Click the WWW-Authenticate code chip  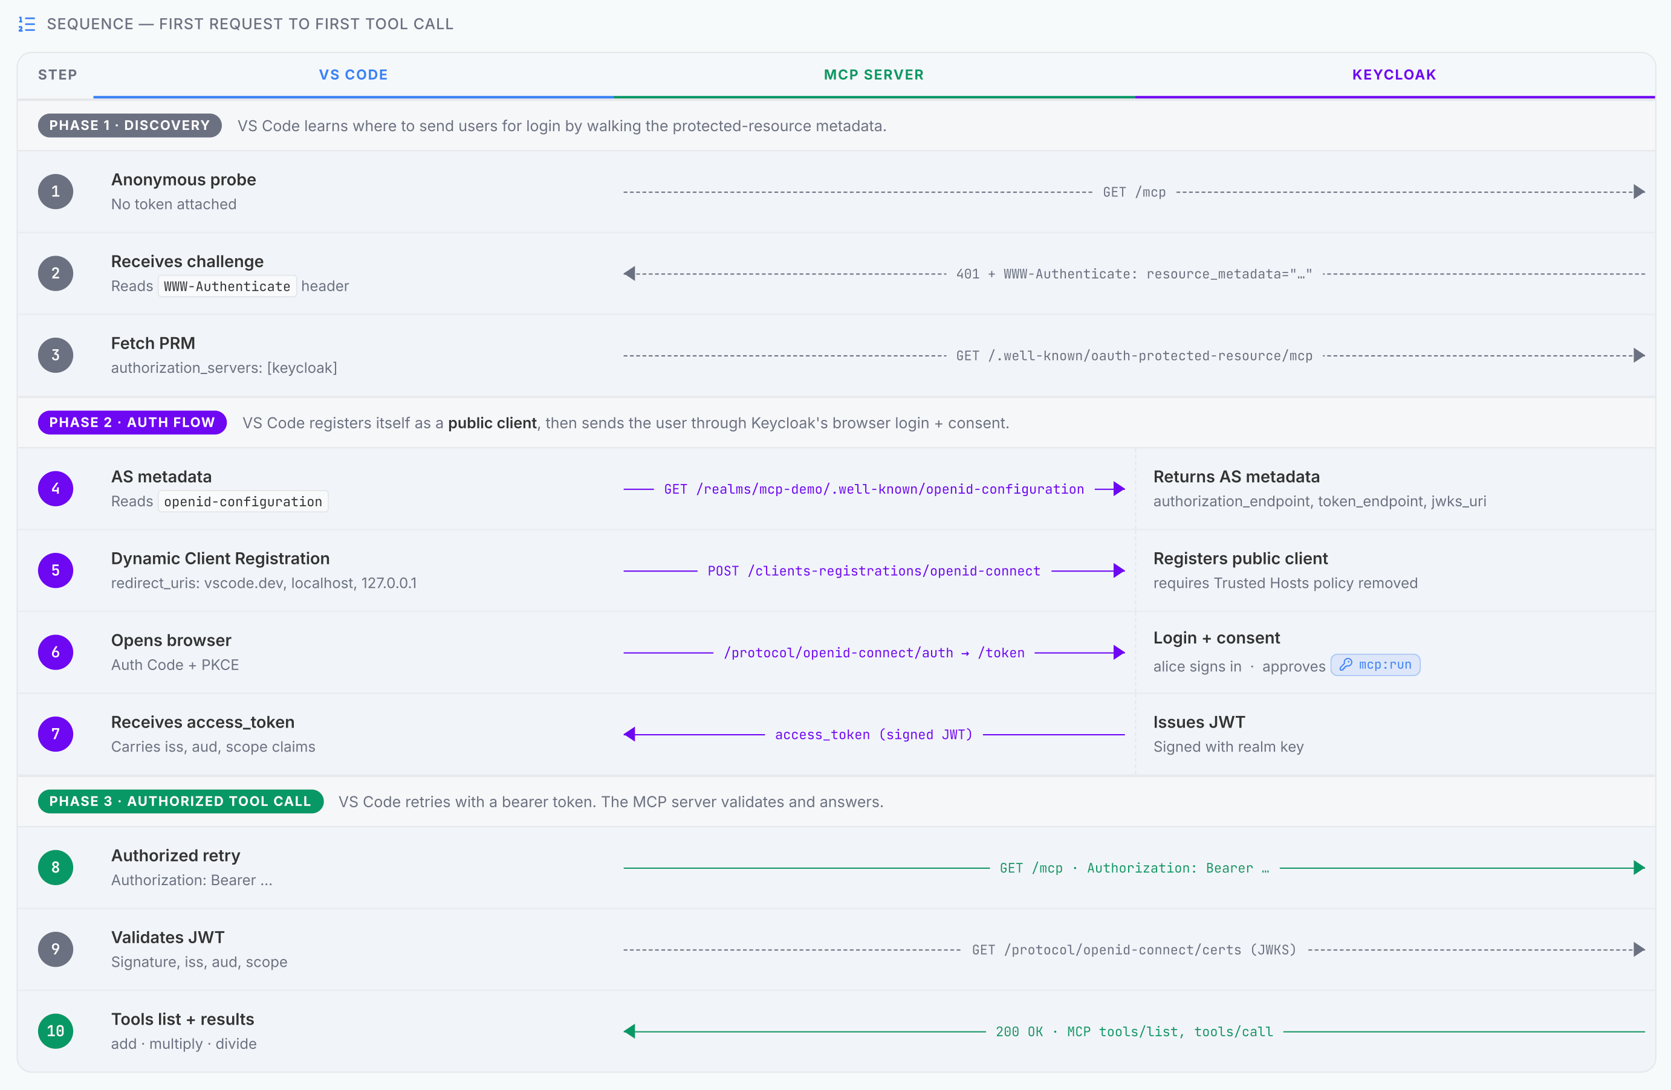click(x=227, y=286)
